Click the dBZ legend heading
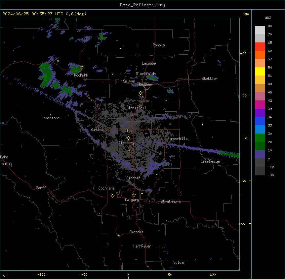The width and height of the screenshot is (285, 279). [268, 18]
